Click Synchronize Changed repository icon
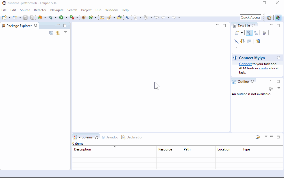 258,41
